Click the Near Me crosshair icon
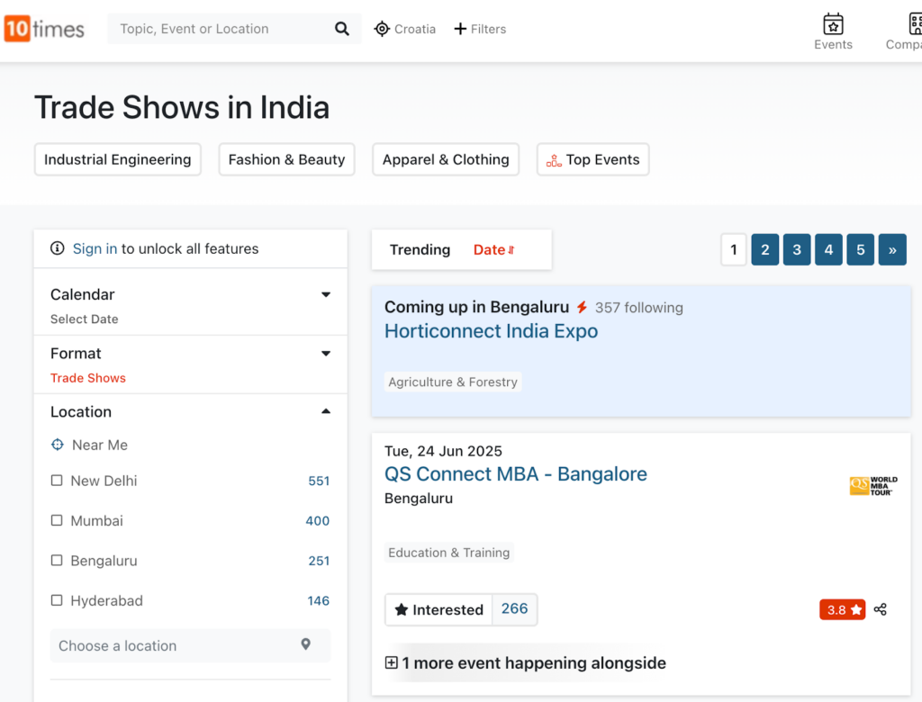Image resolution: width=922 pixels, height=702 pixels. [x=57, y=445]
